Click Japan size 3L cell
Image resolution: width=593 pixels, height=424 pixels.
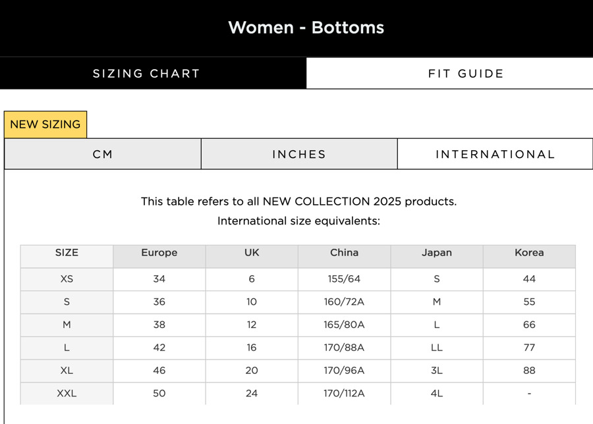[x=437, y=371]
